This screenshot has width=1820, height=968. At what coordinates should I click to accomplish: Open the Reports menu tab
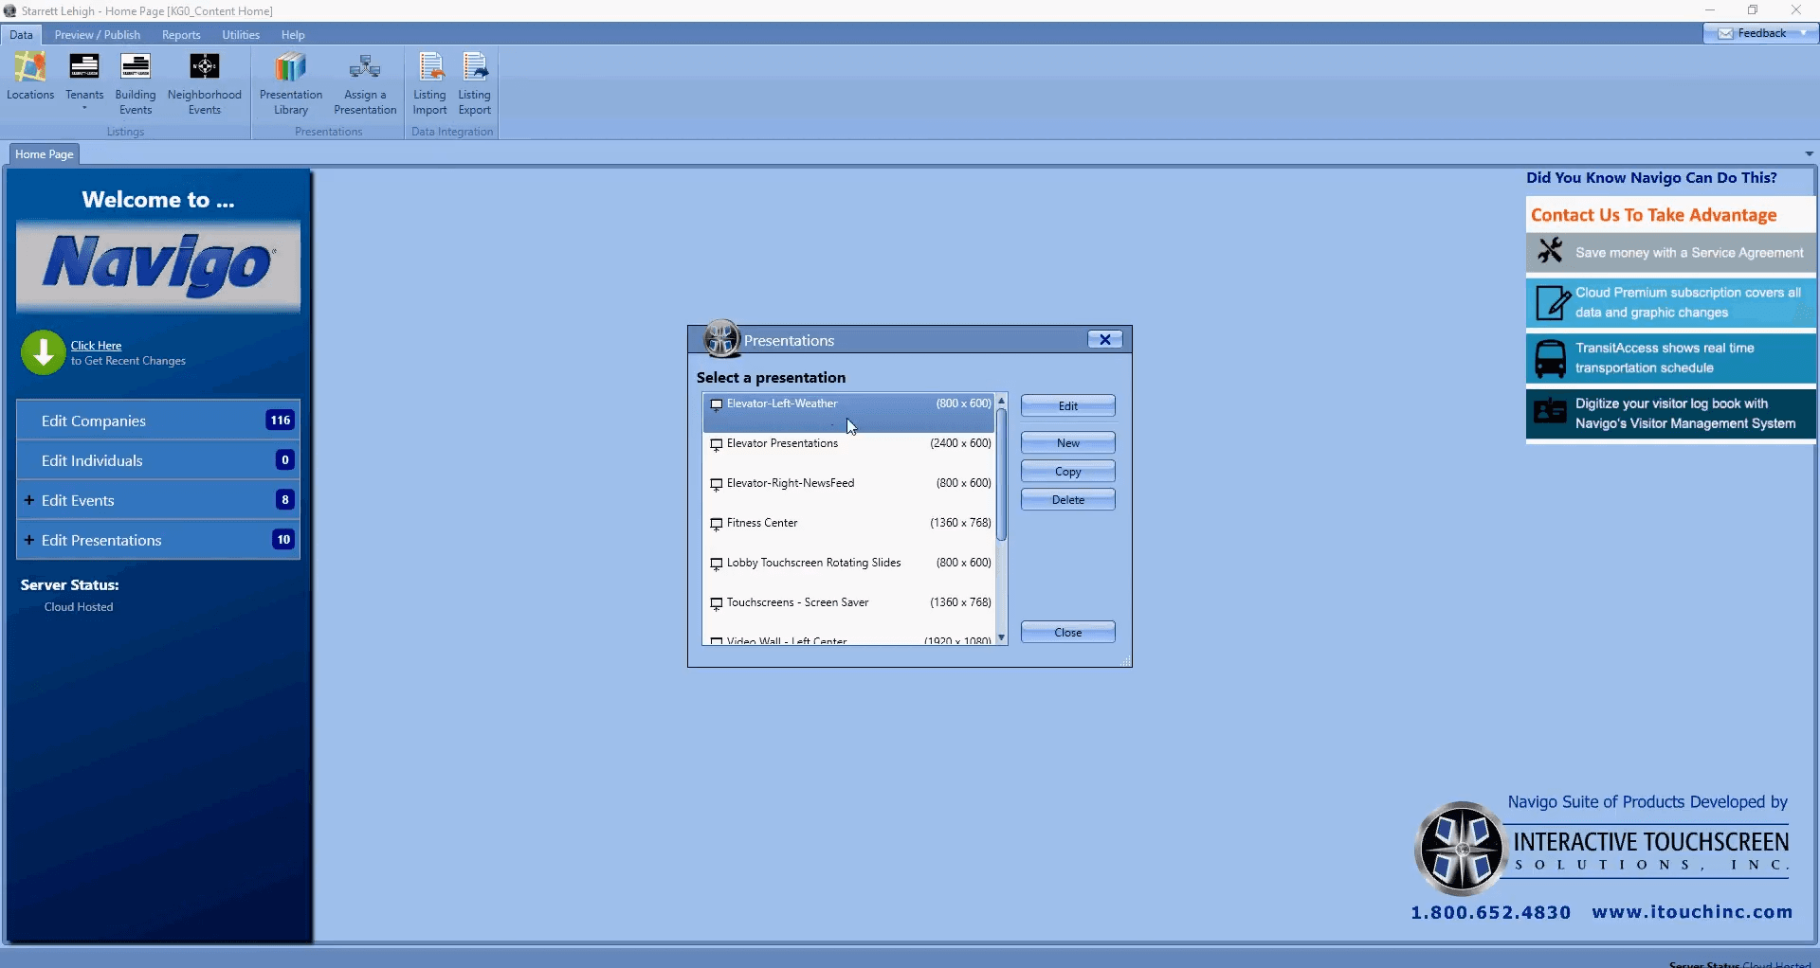[x=181, y=35]
